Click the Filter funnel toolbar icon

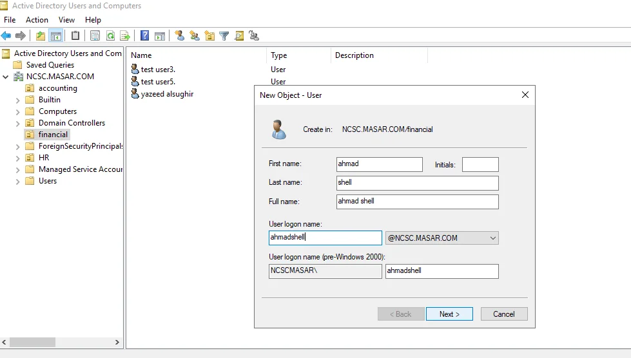(224, 36)
